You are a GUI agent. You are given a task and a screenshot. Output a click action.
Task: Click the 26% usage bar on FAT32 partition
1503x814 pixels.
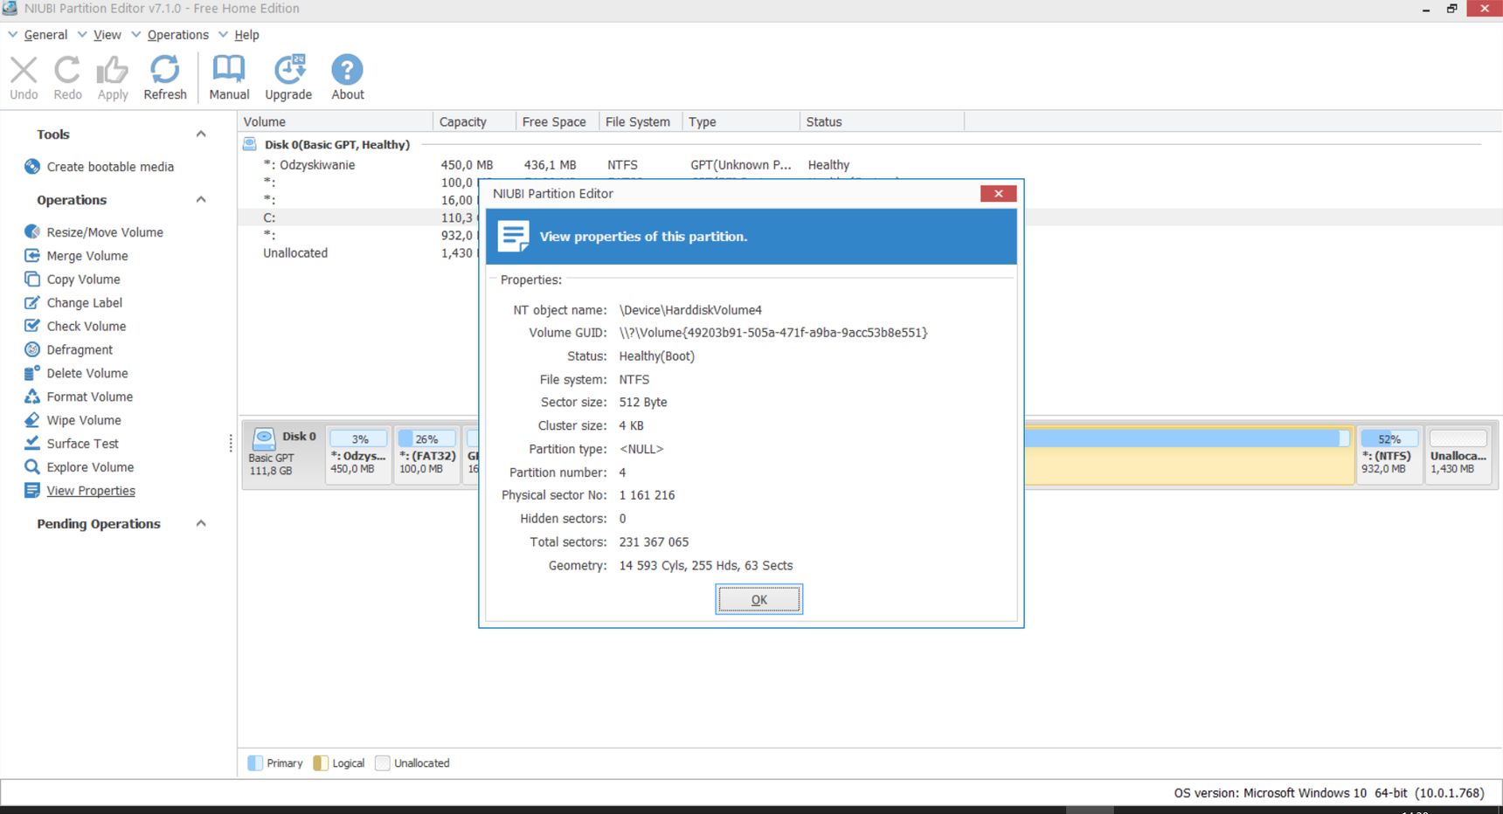click(426, 438)
